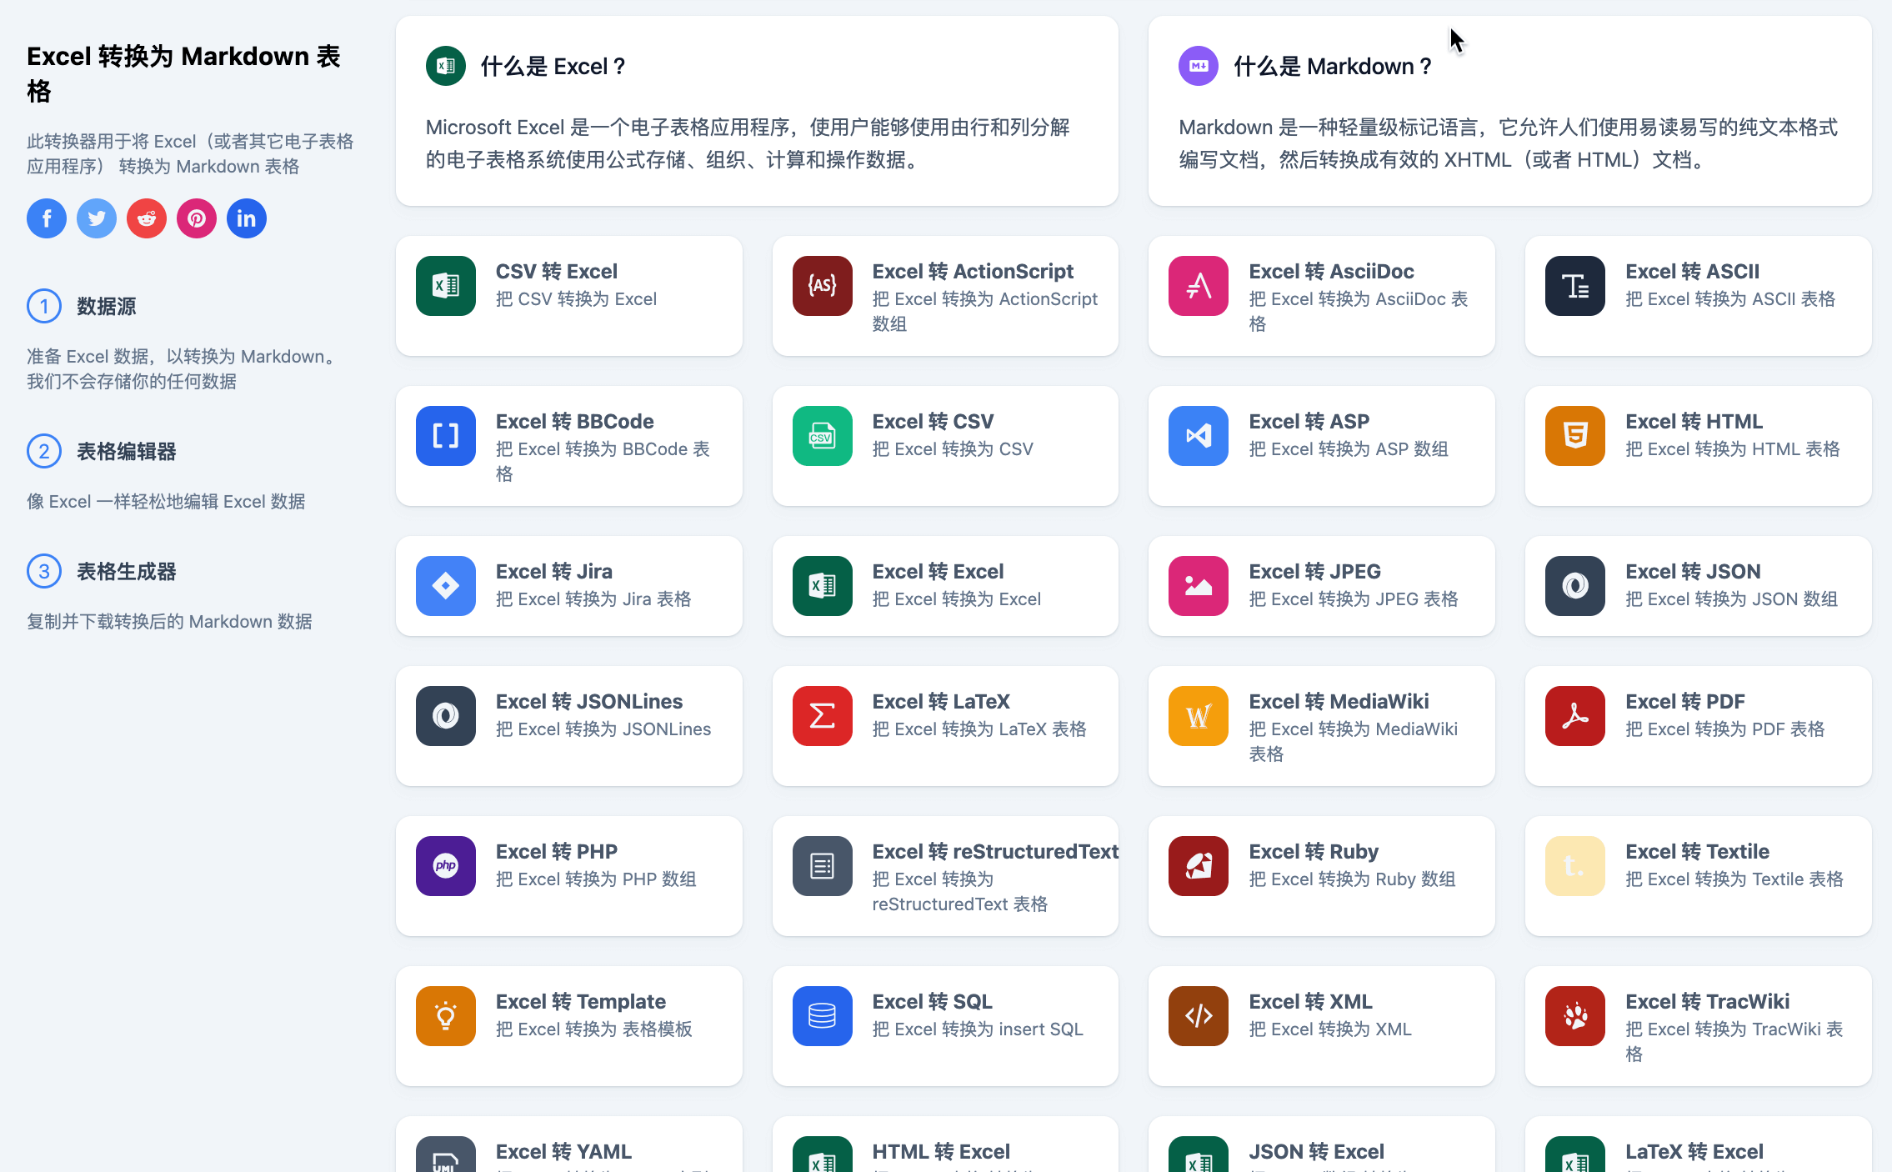The width and height of the screenshot is (1892, 1172).
Task: Open the HTML 转 Excel link
Action: [941, 1152]
